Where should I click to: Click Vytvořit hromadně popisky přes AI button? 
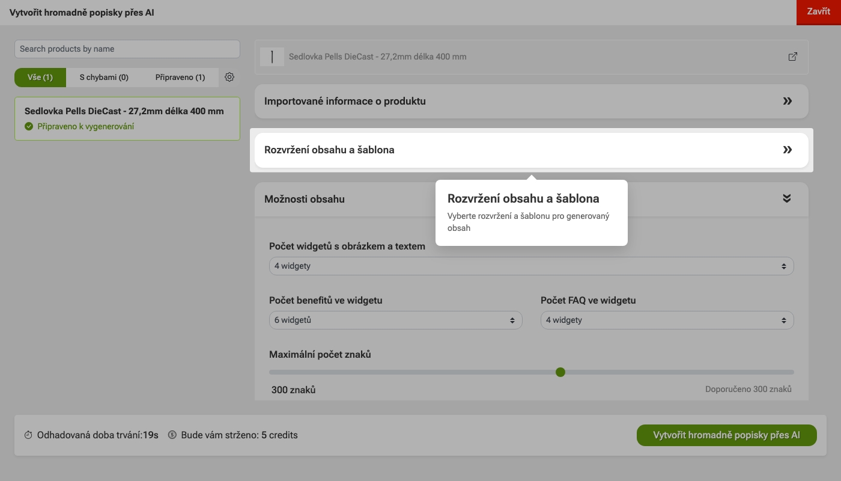point(727,435)
